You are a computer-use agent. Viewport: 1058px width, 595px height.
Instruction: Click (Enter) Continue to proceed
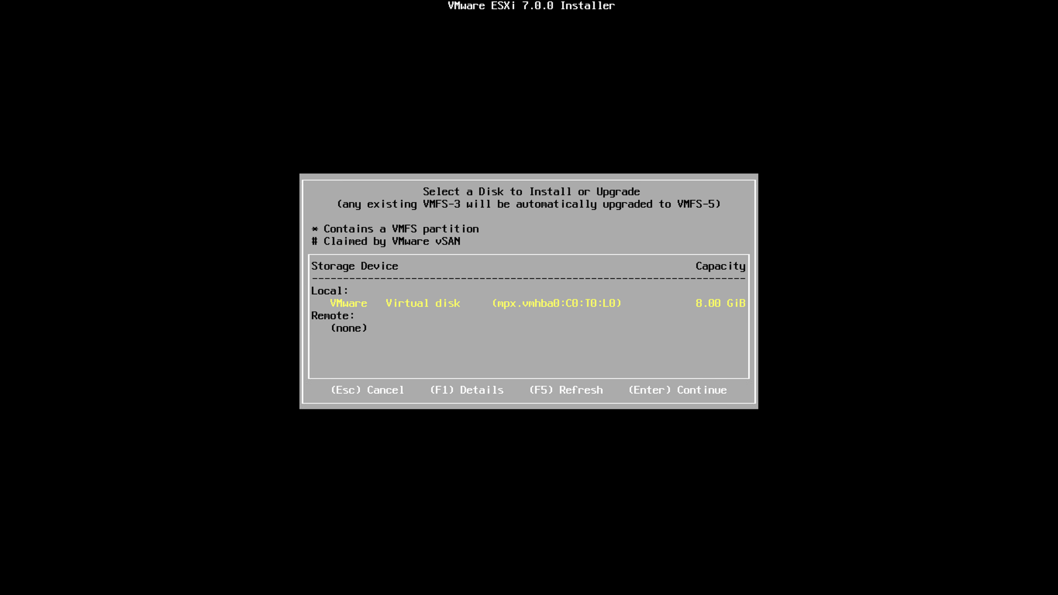tap(678, 390)
